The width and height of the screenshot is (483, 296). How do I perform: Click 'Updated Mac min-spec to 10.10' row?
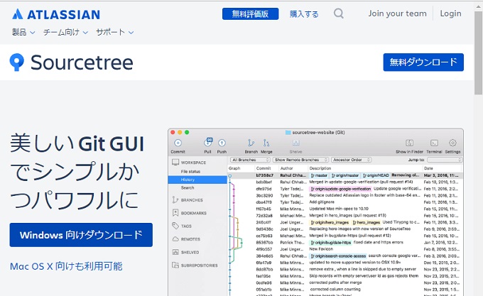(345, 209)
